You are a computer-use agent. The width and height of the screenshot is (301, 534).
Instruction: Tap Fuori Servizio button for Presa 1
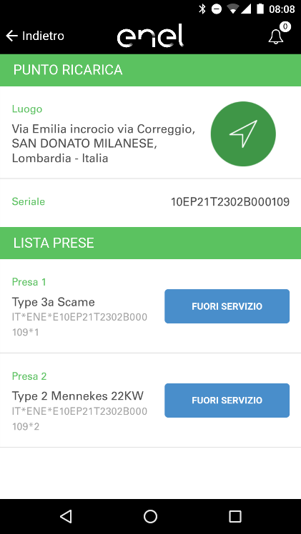point(227,306)
